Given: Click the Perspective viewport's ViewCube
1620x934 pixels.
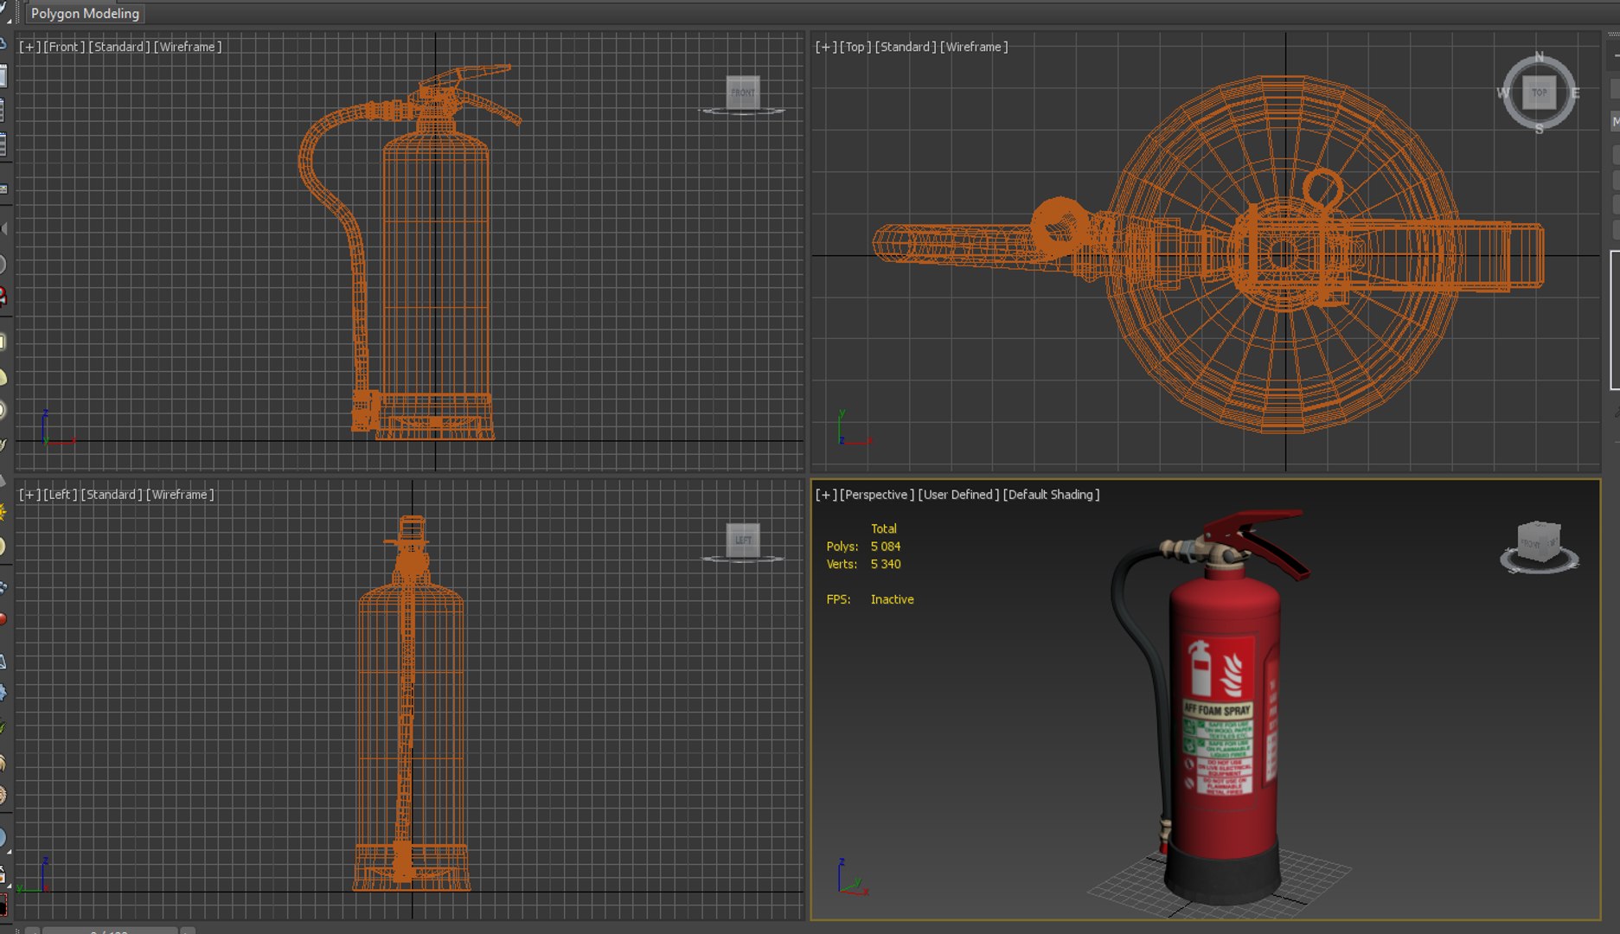Looking at the screenshot, I should (x=1539, y=542).
